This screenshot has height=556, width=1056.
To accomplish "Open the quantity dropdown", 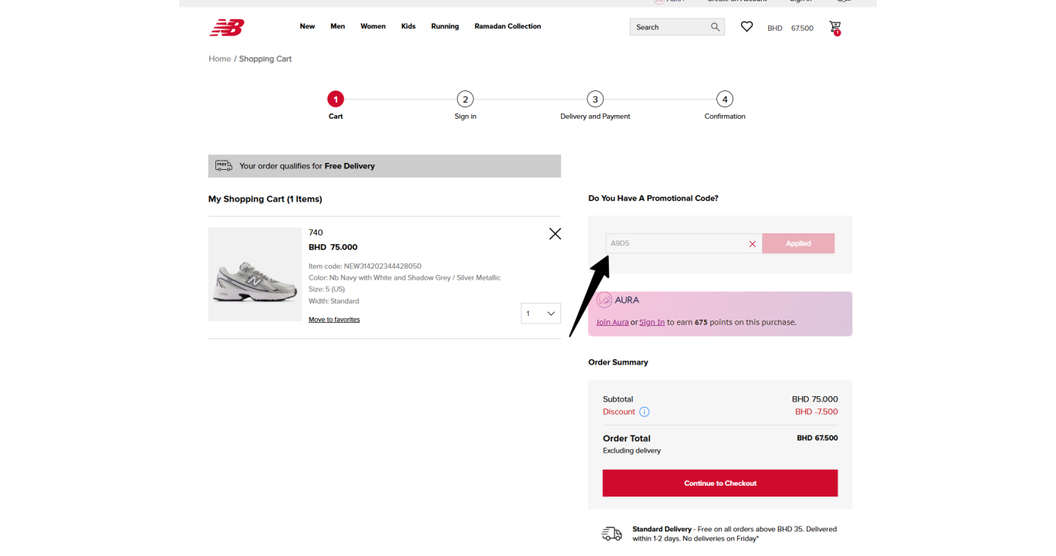I will 540,314.
